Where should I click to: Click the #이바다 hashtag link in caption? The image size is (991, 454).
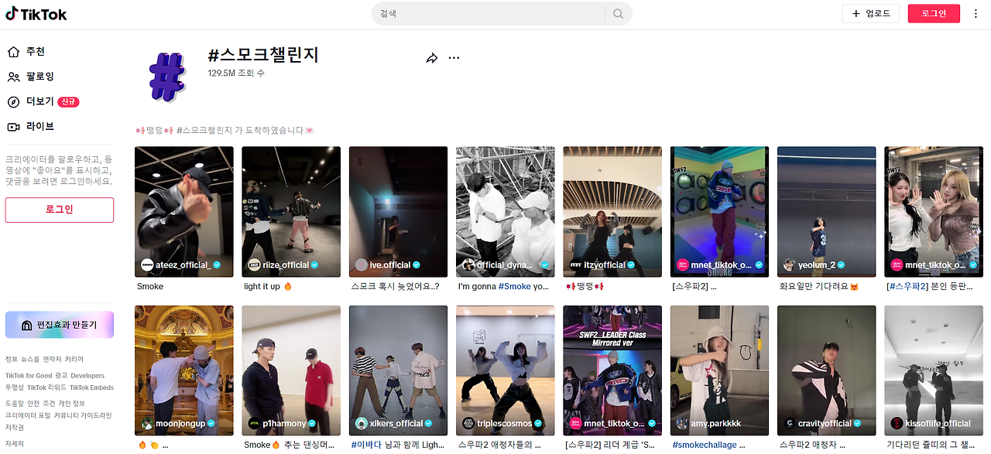pos(366,445)
